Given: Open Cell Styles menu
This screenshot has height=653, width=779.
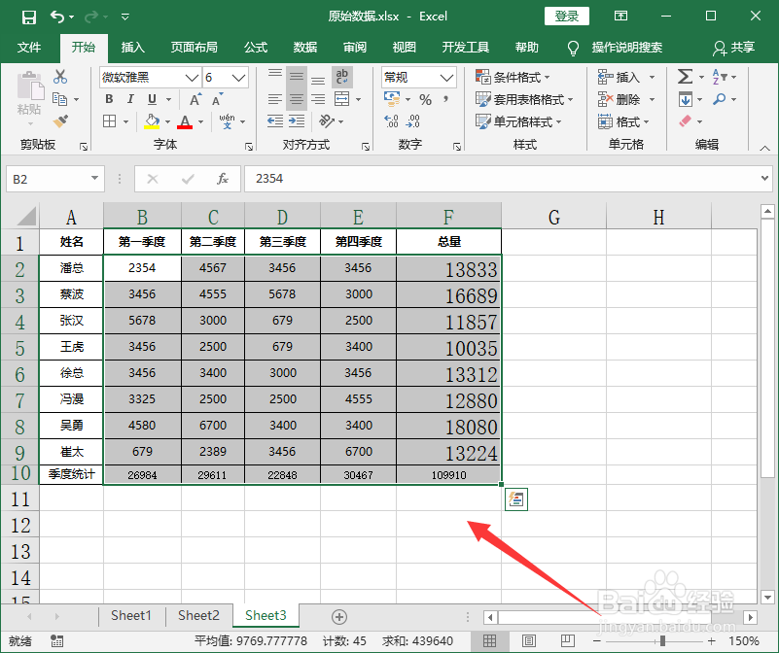Looking at the screenshot, I should point(518,121).
